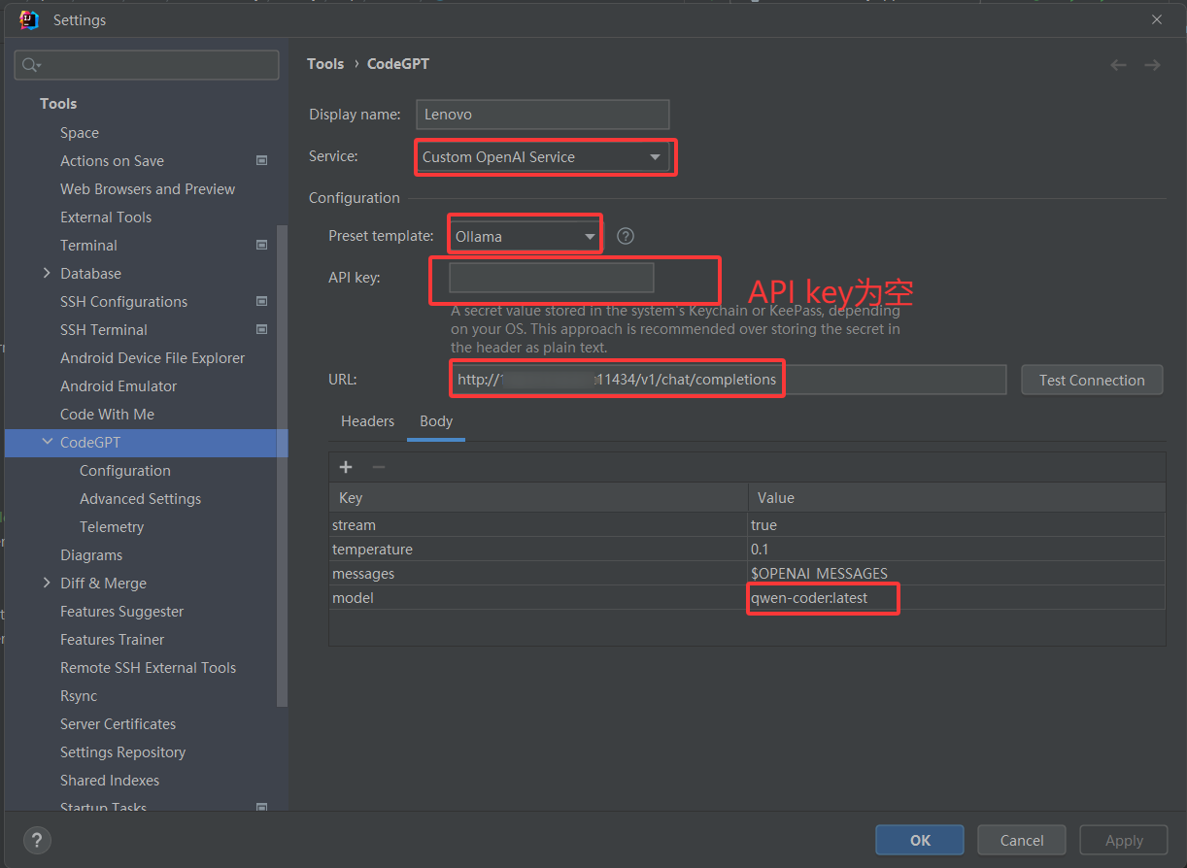Click project-level icon beside Terminal
Image resolution: width=1187 pixels, height=868 pixels.
click(261, 245)
